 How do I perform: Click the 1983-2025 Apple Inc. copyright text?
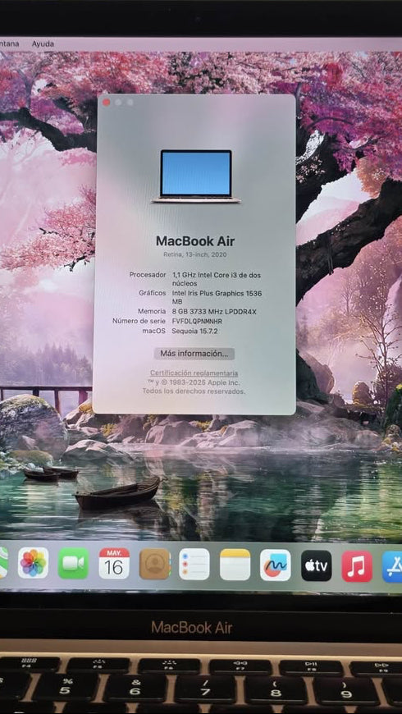point(194,382)
